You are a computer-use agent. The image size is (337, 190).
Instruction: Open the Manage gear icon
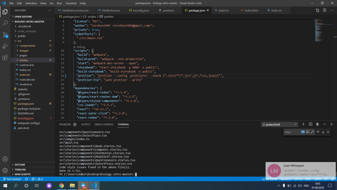click(x=5, y=170)
